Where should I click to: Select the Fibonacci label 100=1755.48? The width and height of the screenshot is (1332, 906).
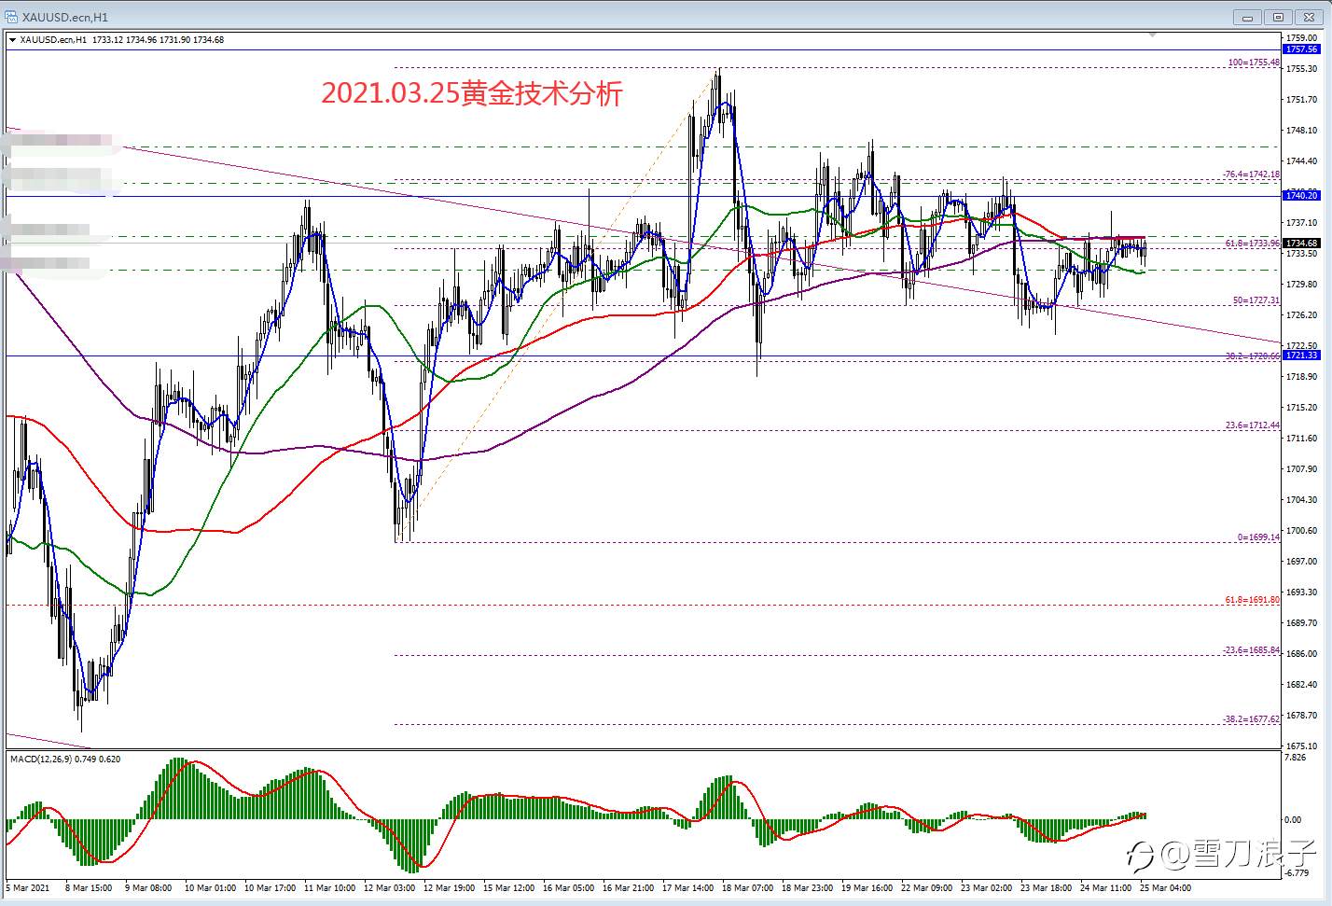[x=1254, y=63]
